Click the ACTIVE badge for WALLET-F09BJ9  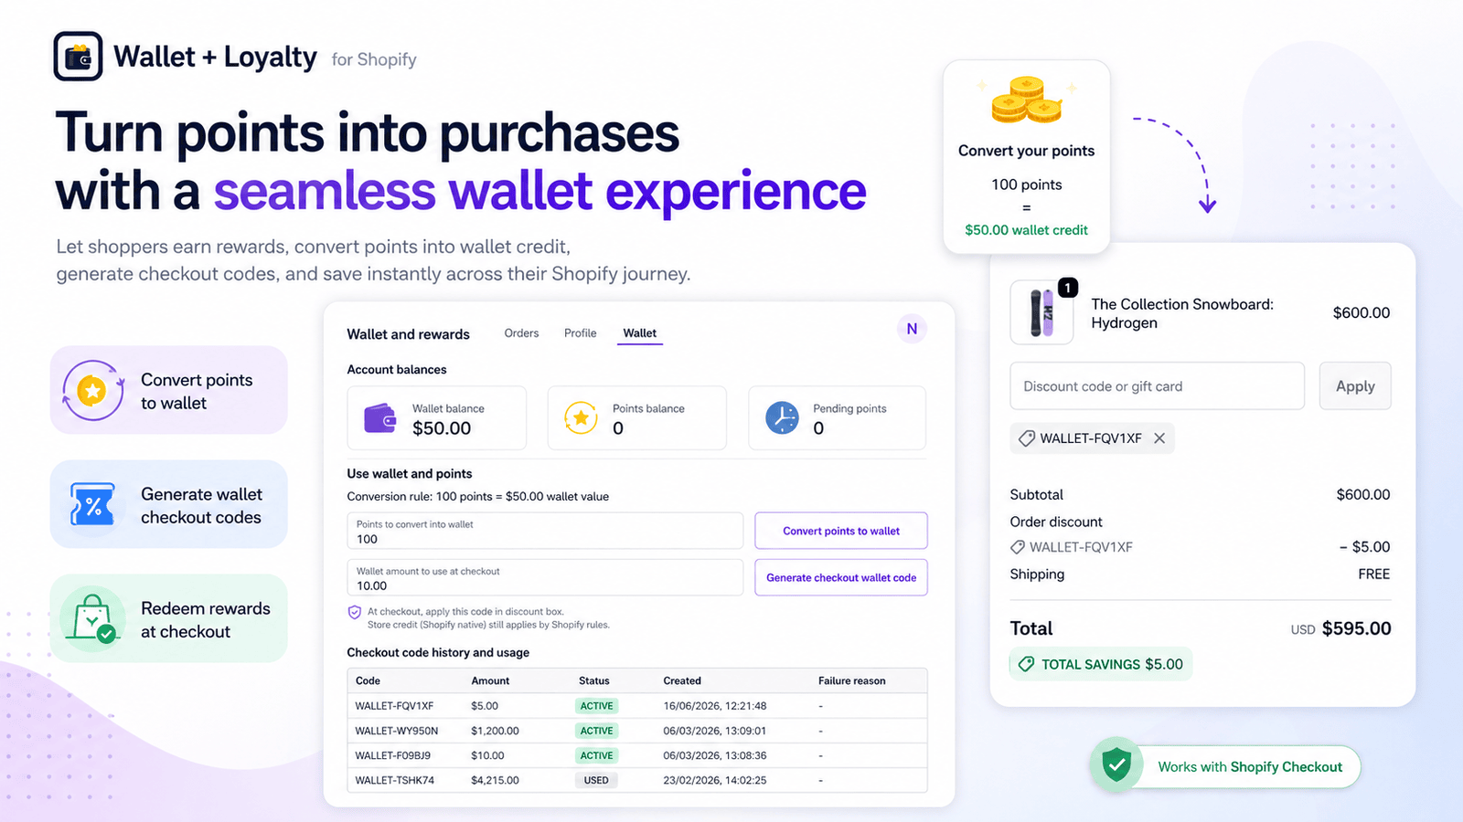point(597,755)
